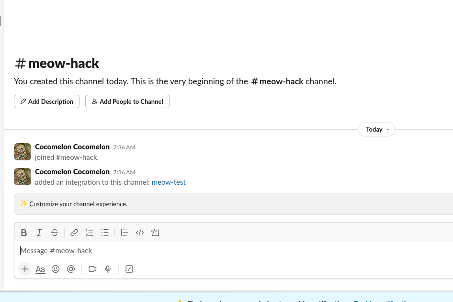Open the plus attachment menu
The height and width of the screenshot is (302, 453).
point(25,269)
